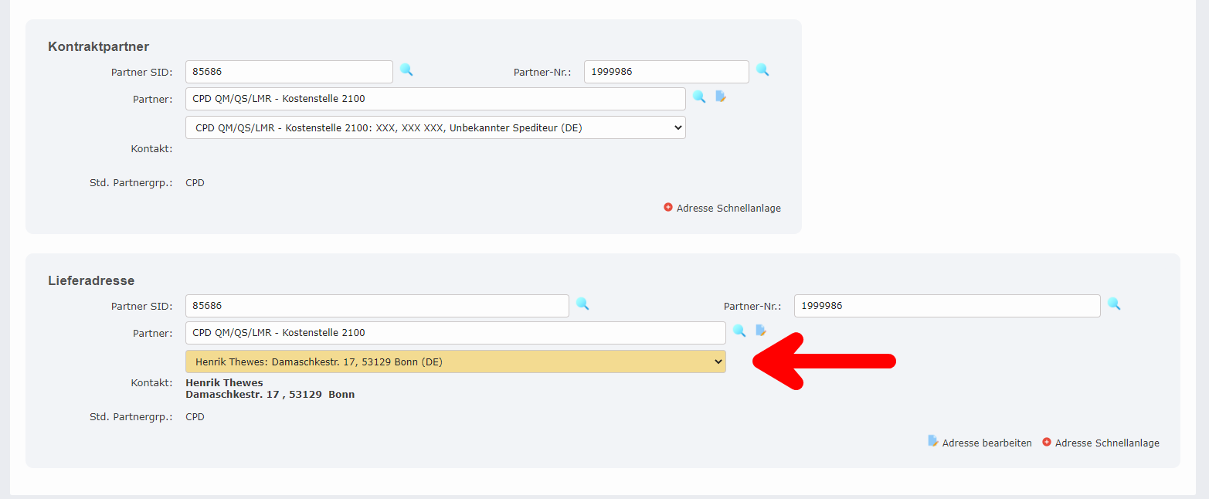
Task: Click CPD value in Kontraktpartner section
Action: click(195, 183)
